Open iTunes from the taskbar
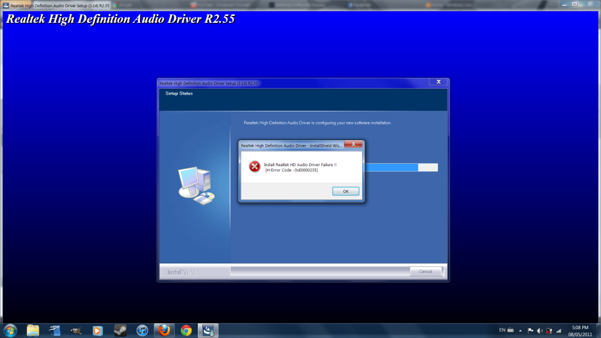Viewport: 601px width, 338px height. pyautogui.click(x=142, y=330)
